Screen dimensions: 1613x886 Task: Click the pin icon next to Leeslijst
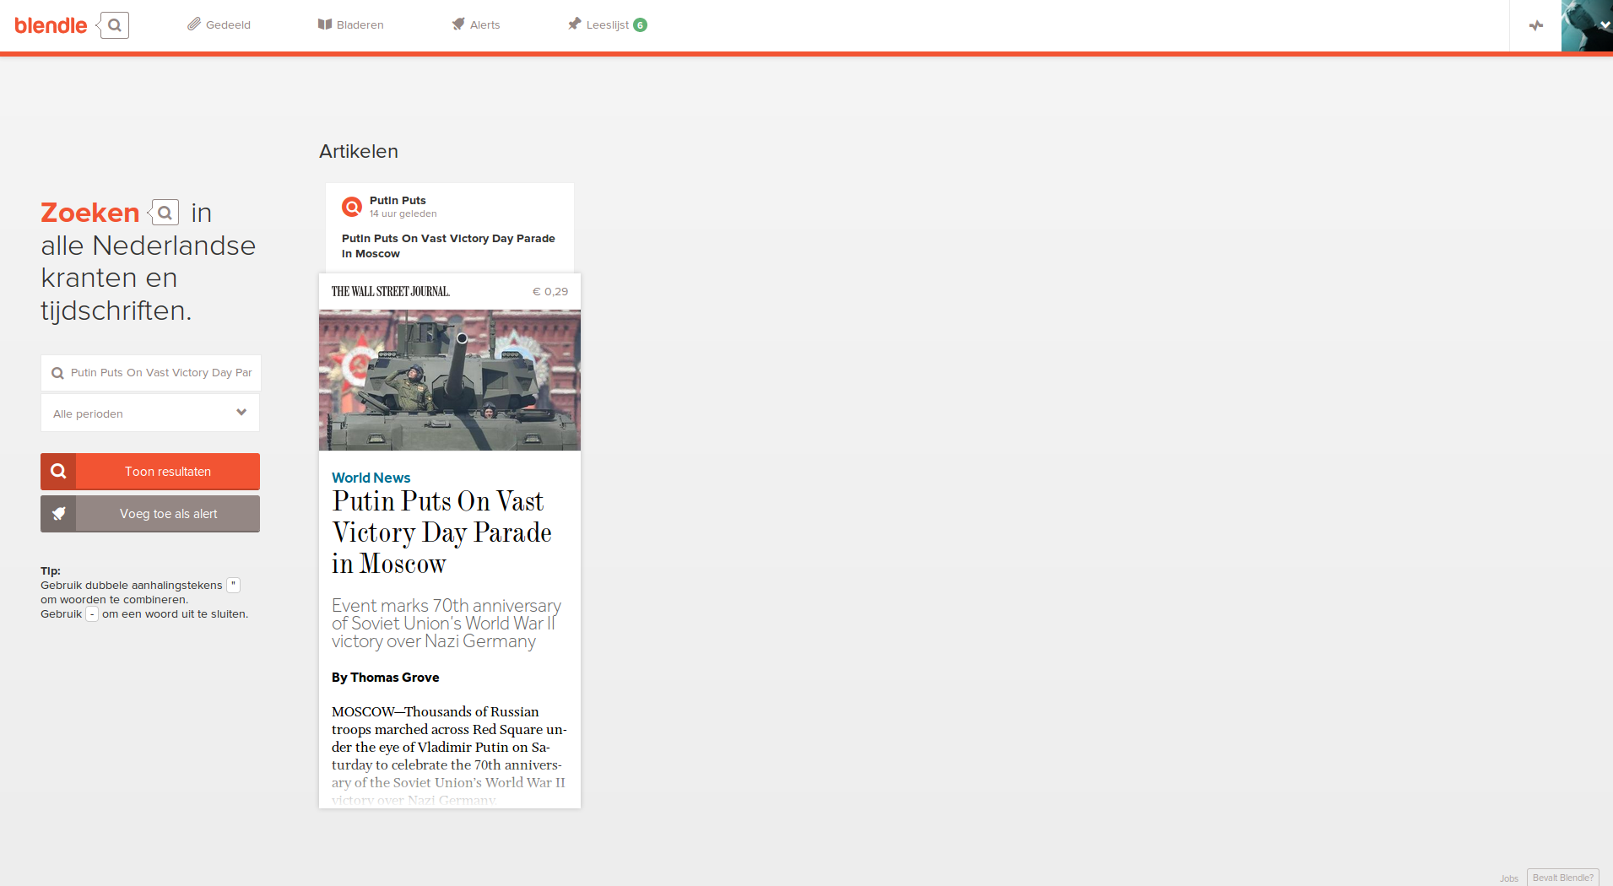tap(575, 24)
